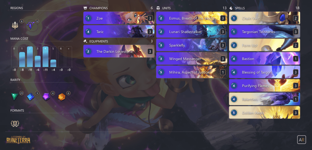Click the Demacia region icon
The width and height of the screenshot is (312, 150).
(x=15, y=26)
